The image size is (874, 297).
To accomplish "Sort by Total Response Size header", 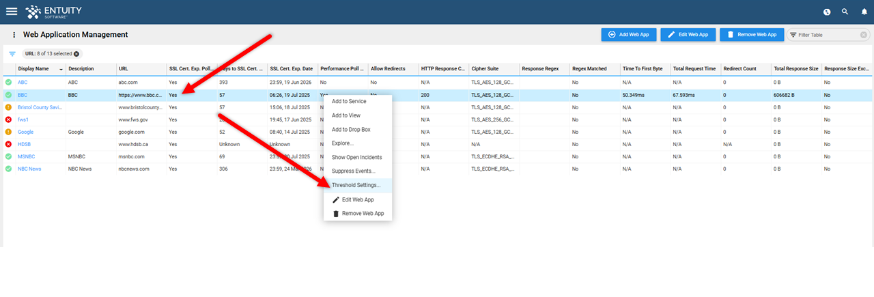I will click(x=795, y=69).
